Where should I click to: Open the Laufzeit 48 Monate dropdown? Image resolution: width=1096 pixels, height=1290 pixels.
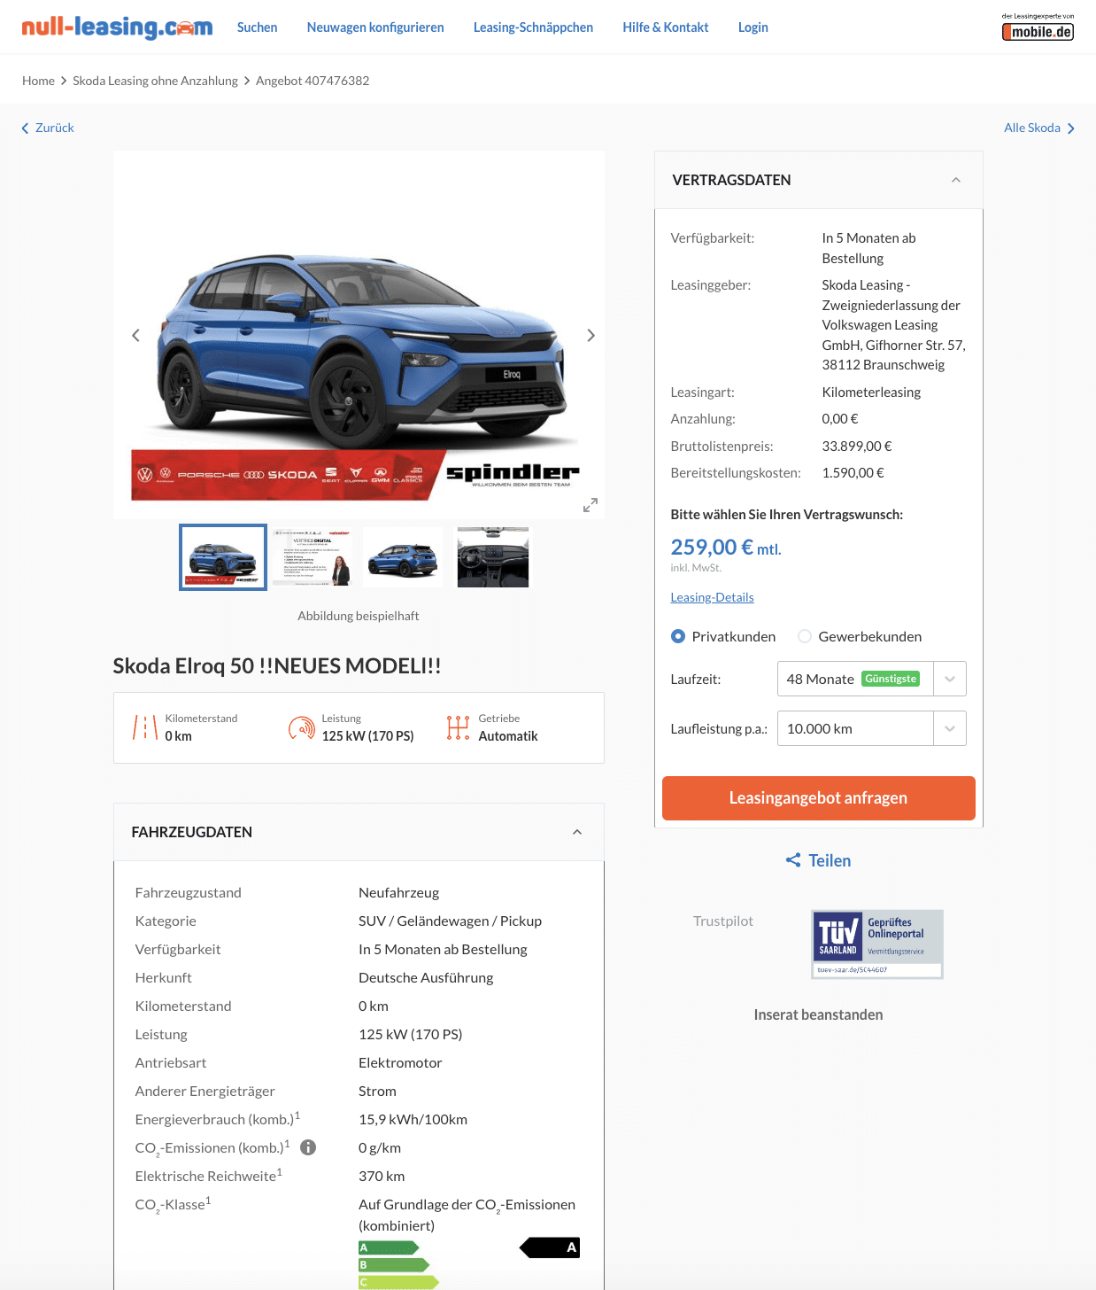click(871, 679)
